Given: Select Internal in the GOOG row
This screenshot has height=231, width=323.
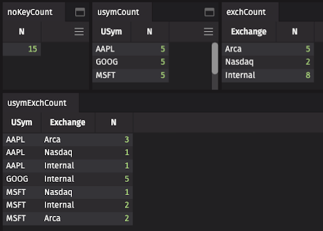Looking at the screenshot, I should click(x=68, y=179).
